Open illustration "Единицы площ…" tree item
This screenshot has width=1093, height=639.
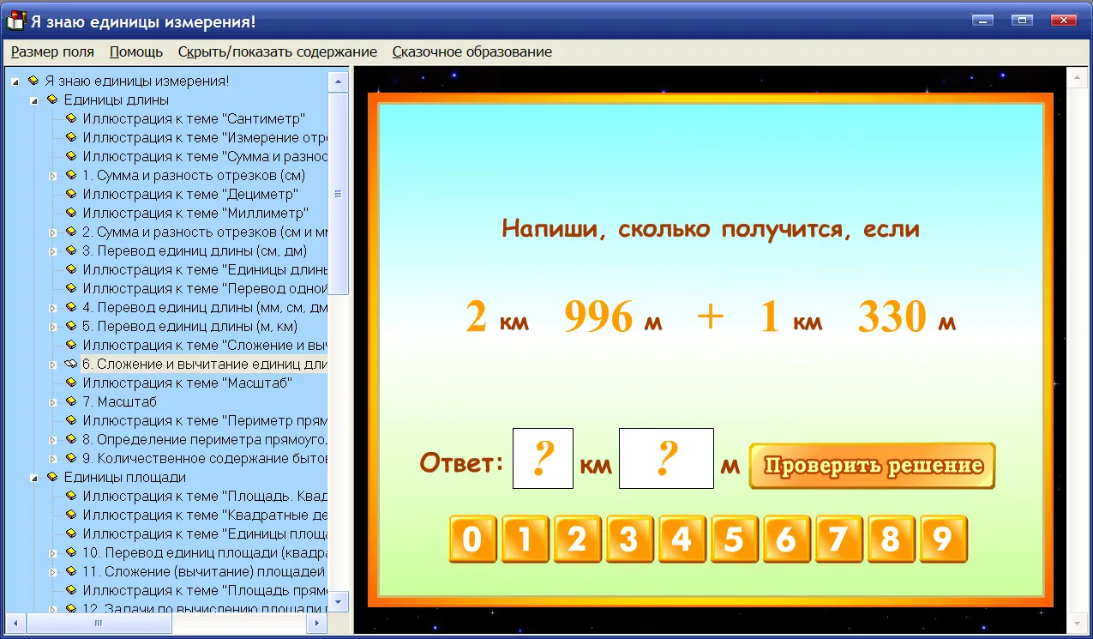[206, 534]
